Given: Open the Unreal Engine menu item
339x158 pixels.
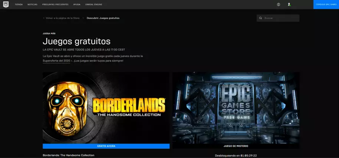Looking at the screenshot, I should pyautogui.click(x=93, y=4).
